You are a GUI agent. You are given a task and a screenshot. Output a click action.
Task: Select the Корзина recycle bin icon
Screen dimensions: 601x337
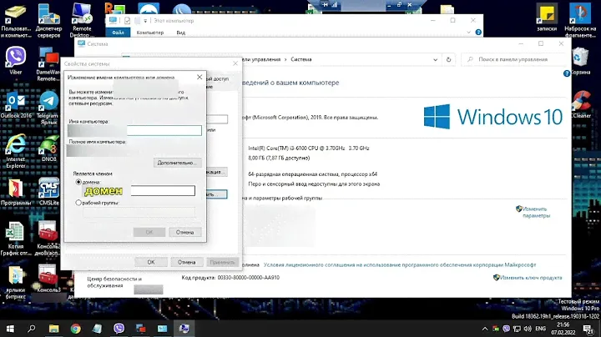pos(581,58)
